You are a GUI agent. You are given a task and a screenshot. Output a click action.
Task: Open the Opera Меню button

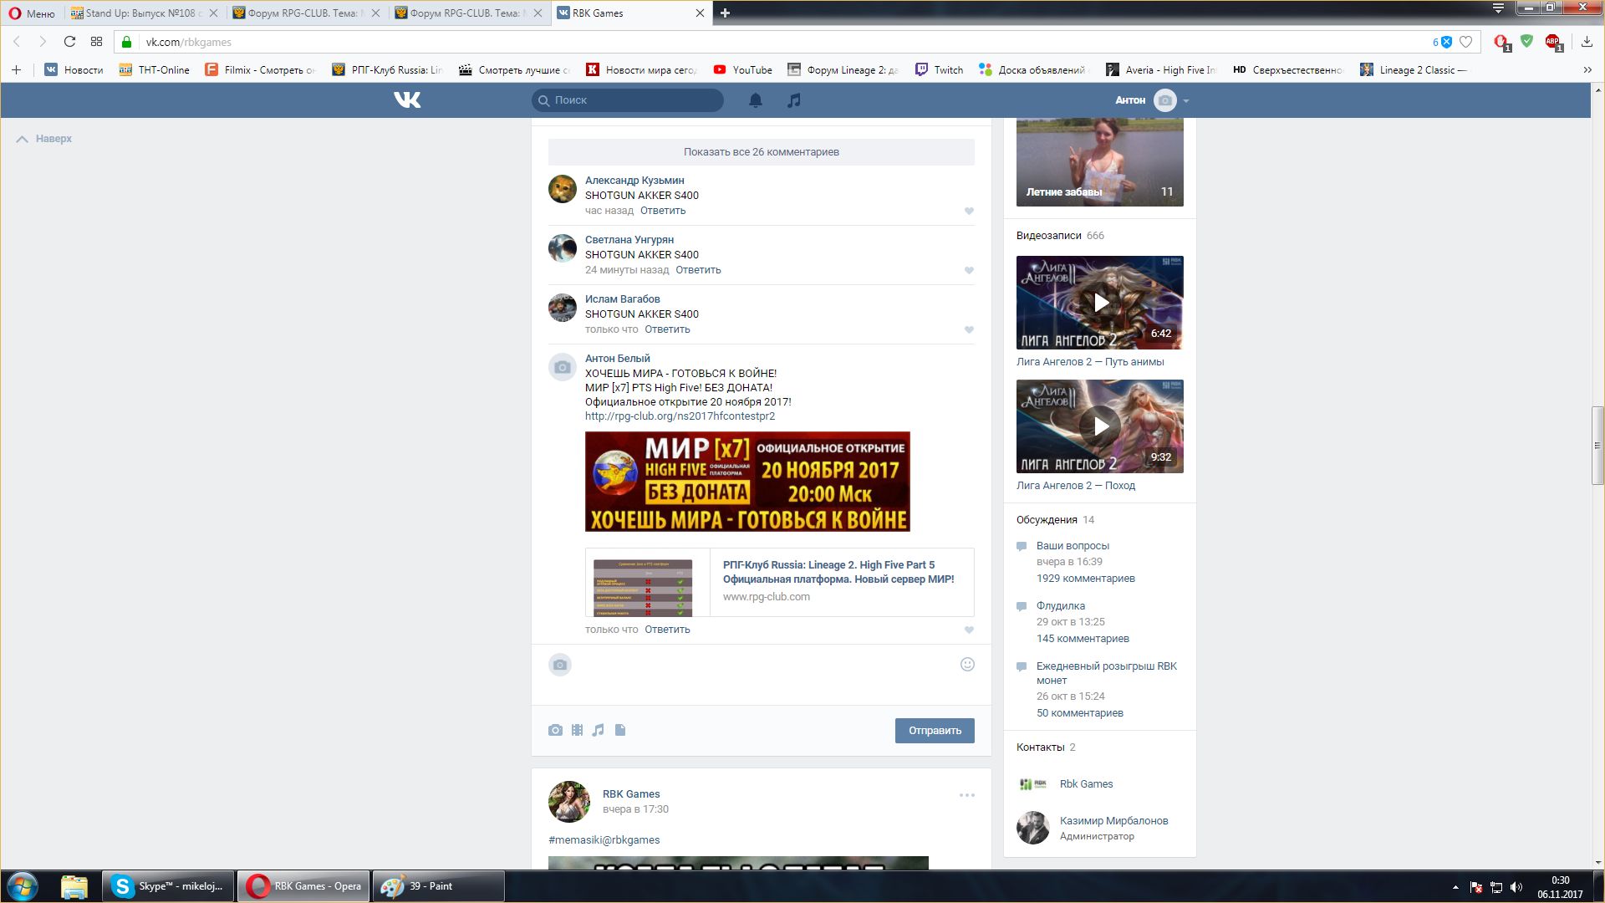(x=32, y=13)
